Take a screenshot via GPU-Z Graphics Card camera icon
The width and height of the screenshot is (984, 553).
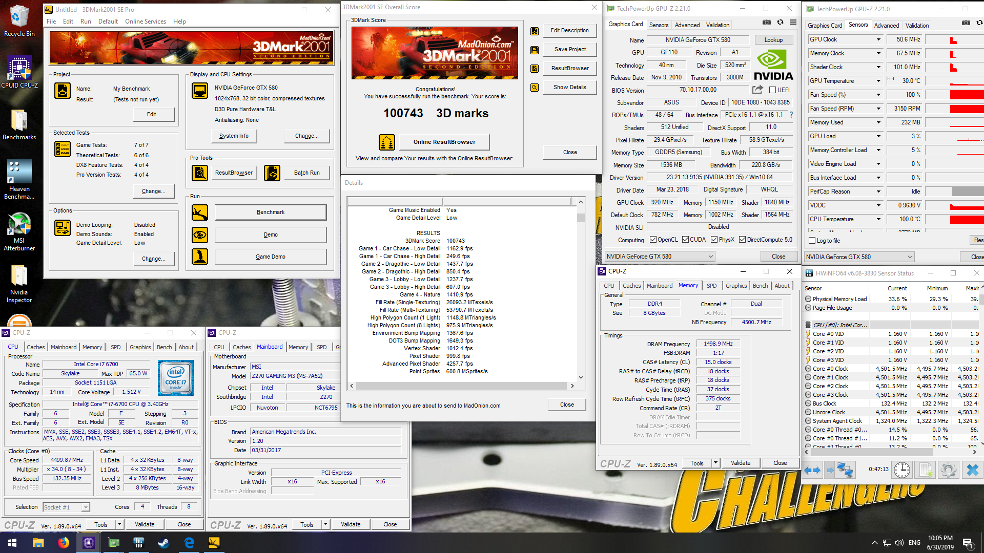[766, 23]
